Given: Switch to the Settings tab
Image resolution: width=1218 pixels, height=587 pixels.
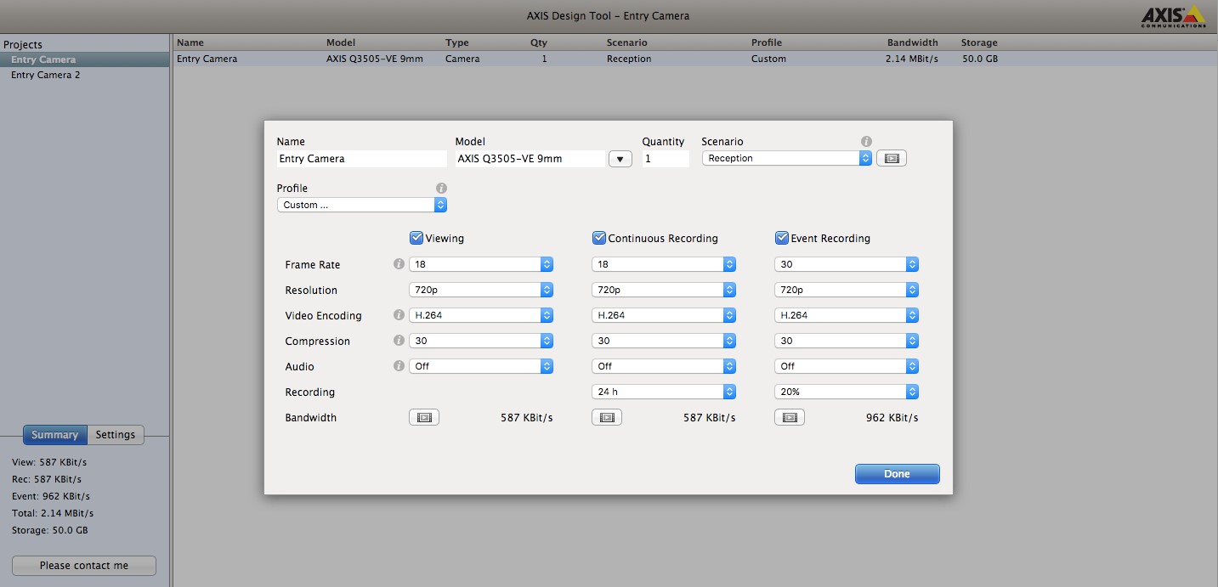Looking at the screenshot, I should coord(116,435).
